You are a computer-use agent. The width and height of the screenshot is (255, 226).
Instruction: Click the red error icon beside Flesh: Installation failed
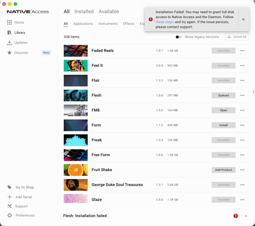coord(236,216)
